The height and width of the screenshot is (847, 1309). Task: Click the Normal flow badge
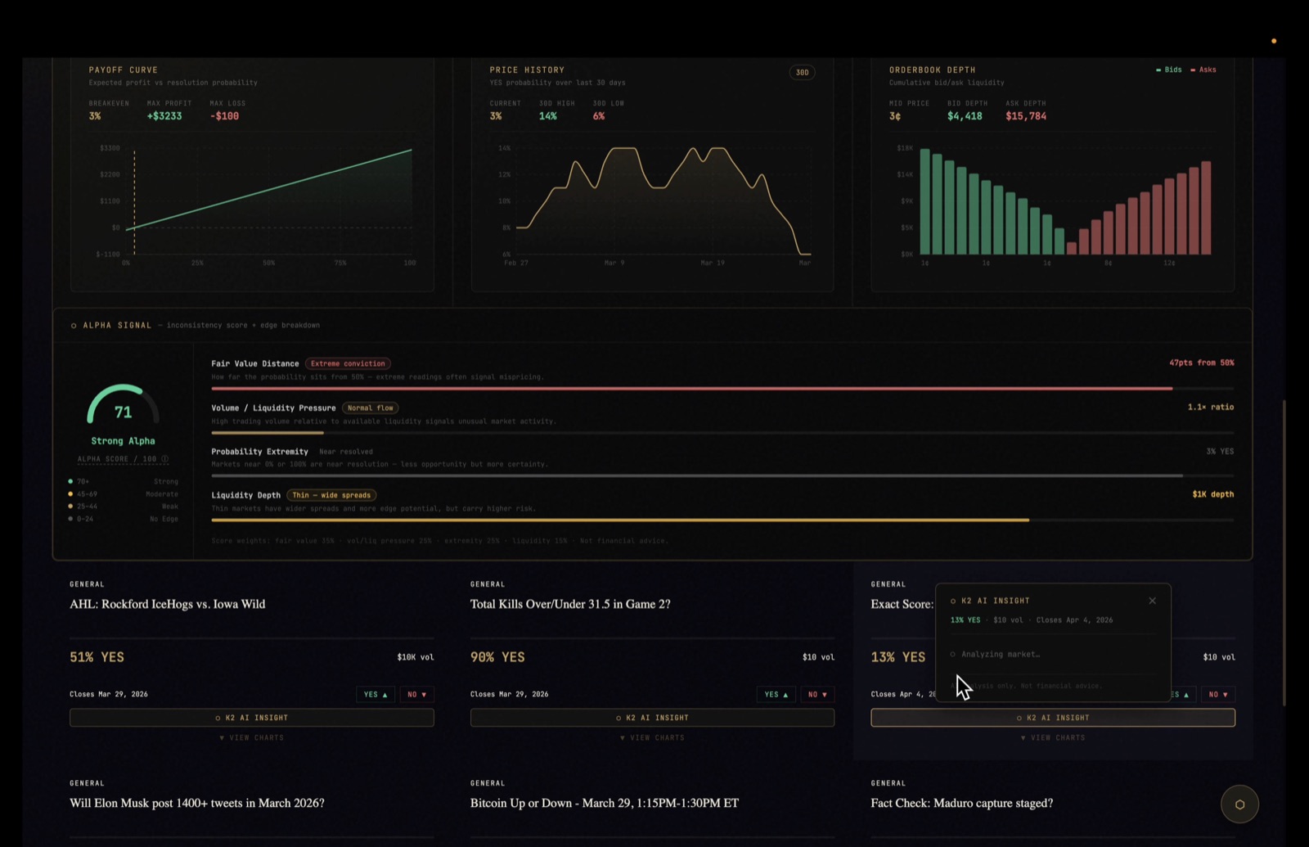[x=371, y=408]
